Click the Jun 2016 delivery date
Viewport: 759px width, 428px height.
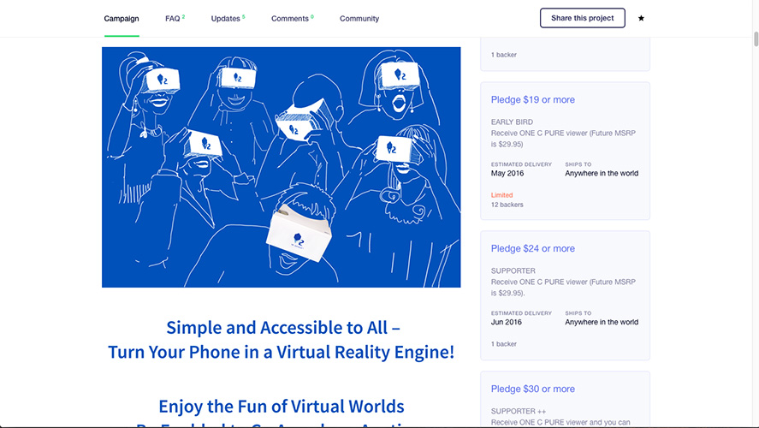coord(507,322)
